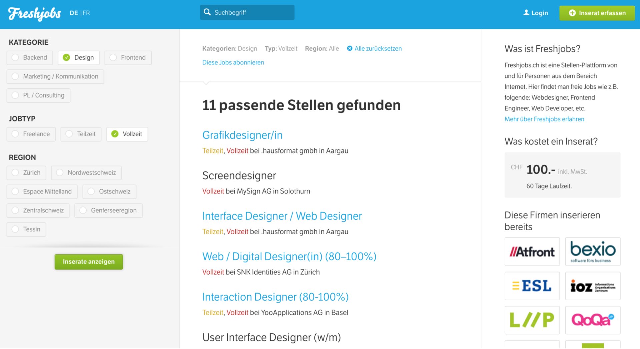Click the Atfront company logo
This screenshot has width=640, height=349.
click(532, 251)
